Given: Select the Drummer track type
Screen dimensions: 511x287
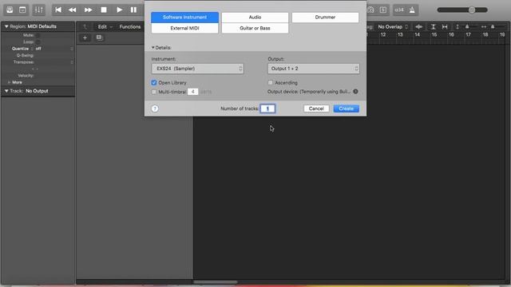Looking at the screenshot, I should pyautogui.click(x=325, y=18).
